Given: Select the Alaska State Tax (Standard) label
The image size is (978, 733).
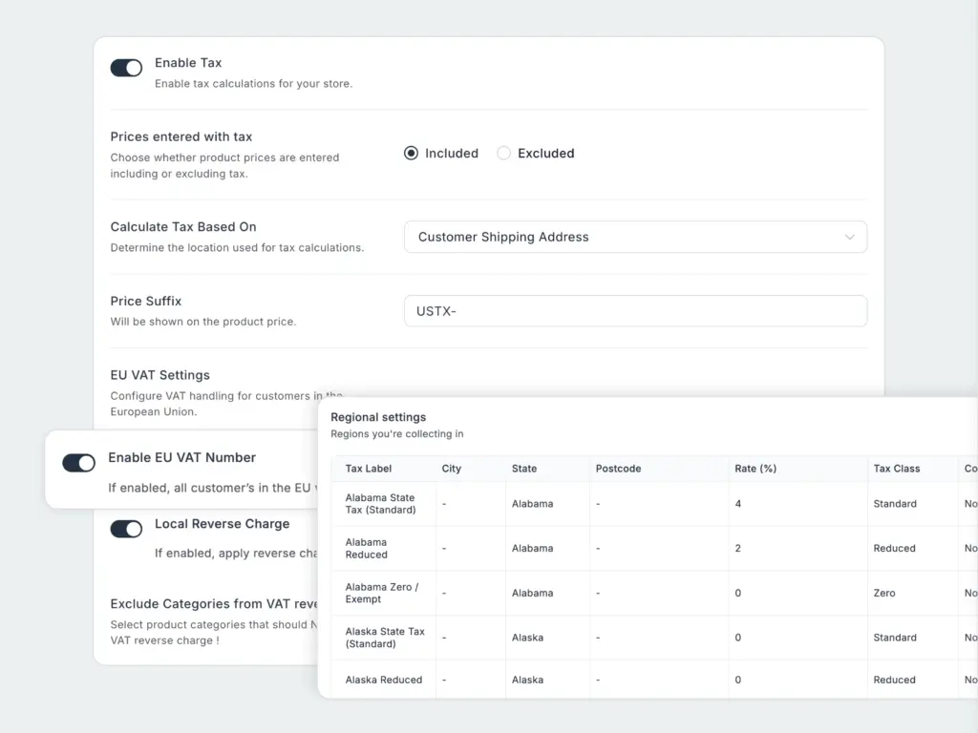Looking at the screenshot, I should [385, 638].
